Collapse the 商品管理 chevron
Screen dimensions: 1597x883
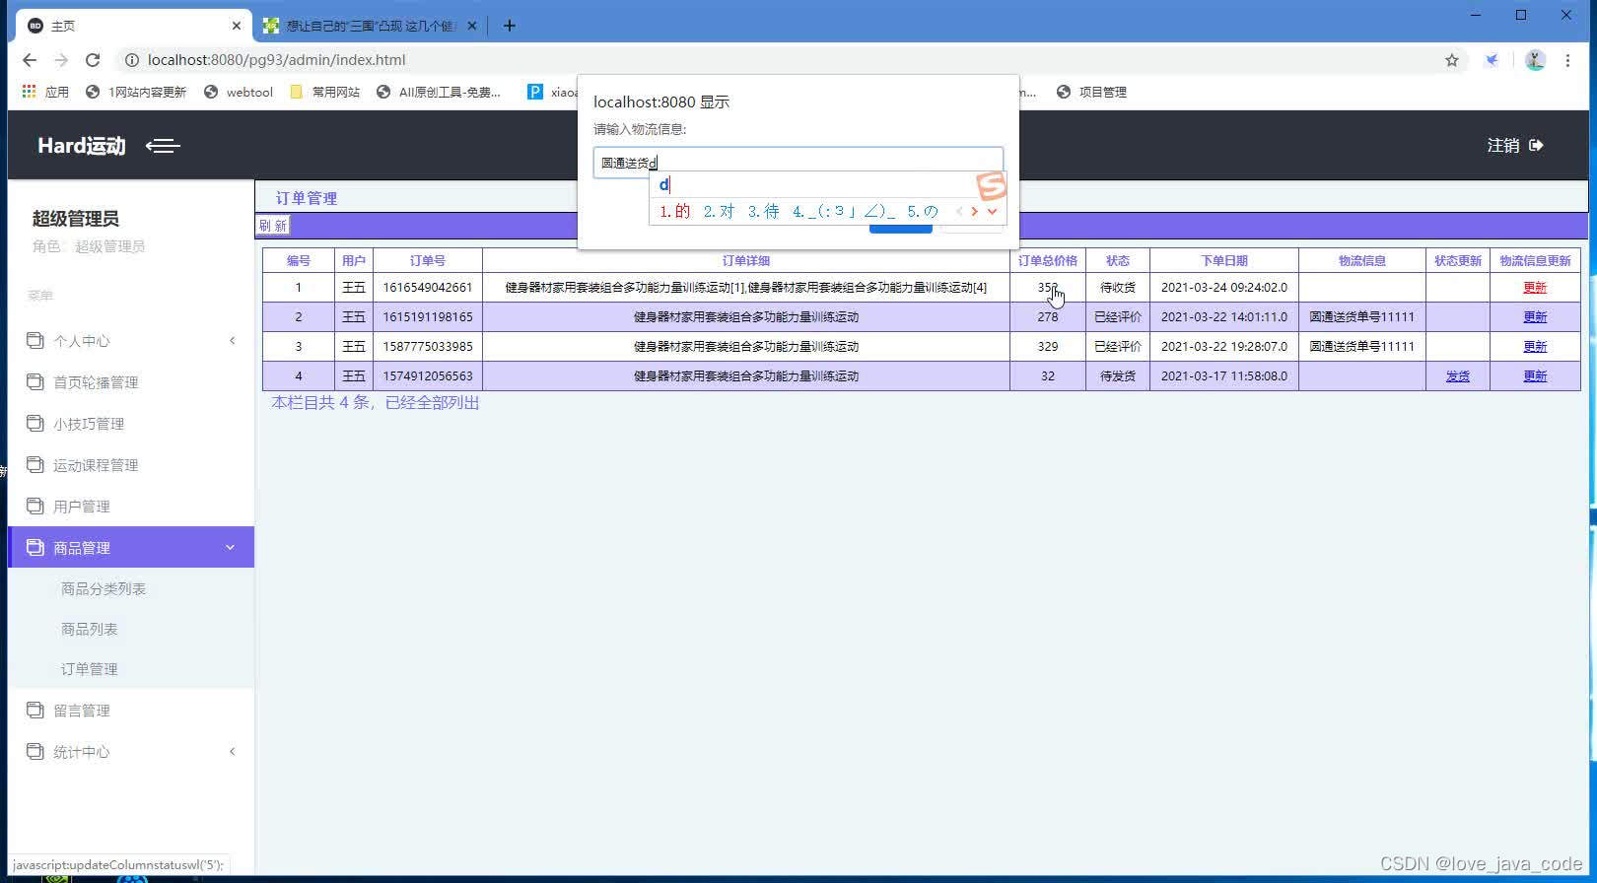pyautogui.click(x=231, y=547)
